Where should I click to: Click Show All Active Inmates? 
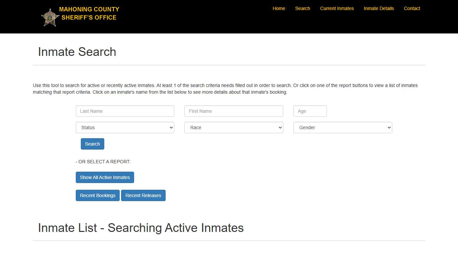click(105, 177)
